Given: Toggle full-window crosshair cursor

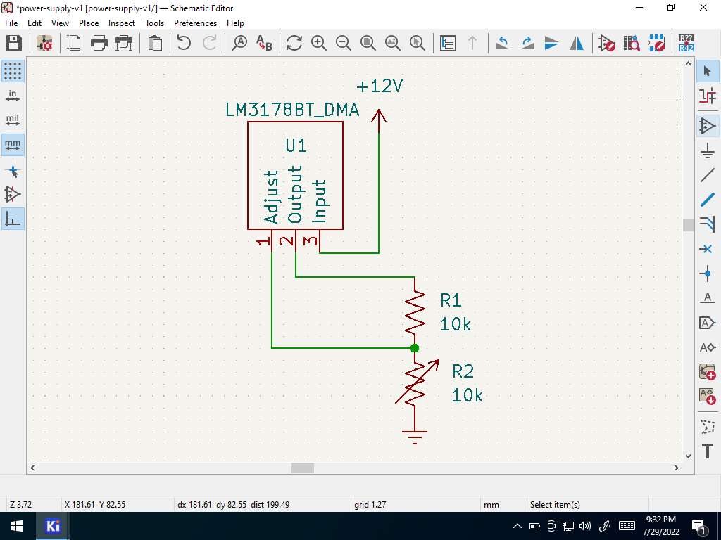Looking at the screenshot, I should (x=13, y=172).
